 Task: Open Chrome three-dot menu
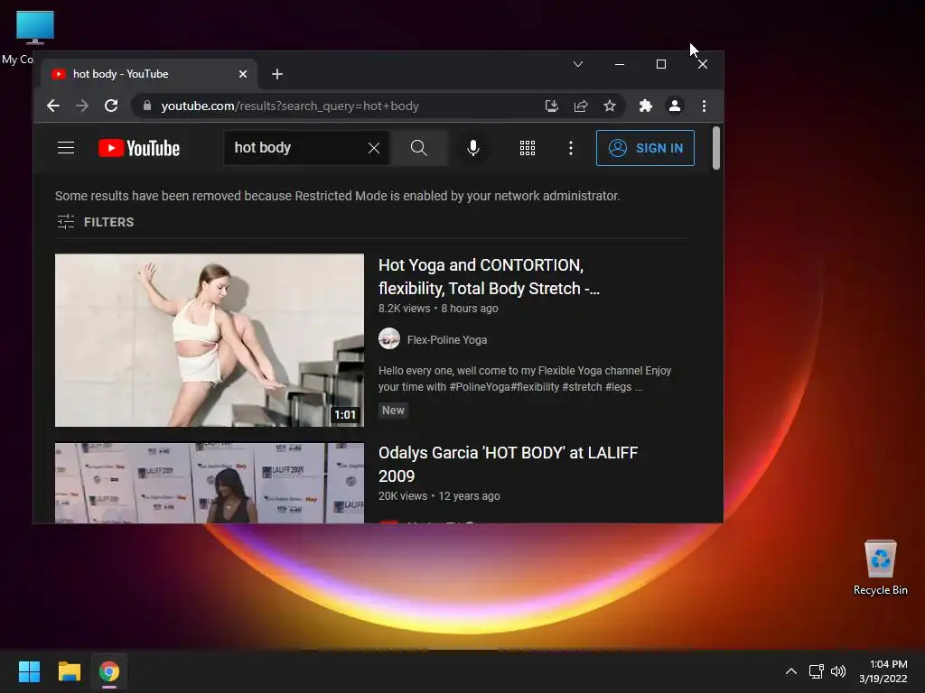tap(704, 106)
